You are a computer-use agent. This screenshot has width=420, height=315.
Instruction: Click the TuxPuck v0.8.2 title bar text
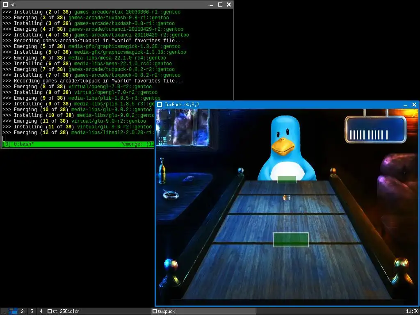(182, 105)
